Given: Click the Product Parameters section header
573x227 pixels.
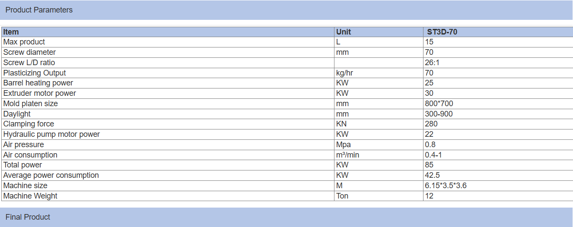Looking at the screenshot, I should [x=39, y=10].
